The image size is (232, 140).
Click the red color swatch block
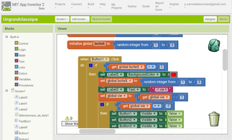[174, 75]
